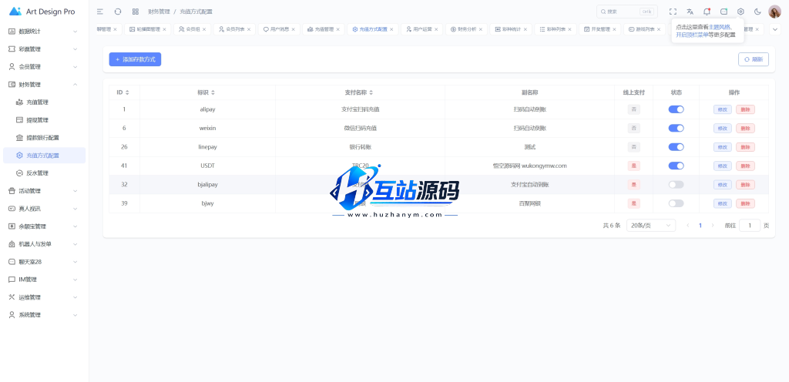
Task: Sort the table by the ID column arrows
Action: click(x=127, y=92)
